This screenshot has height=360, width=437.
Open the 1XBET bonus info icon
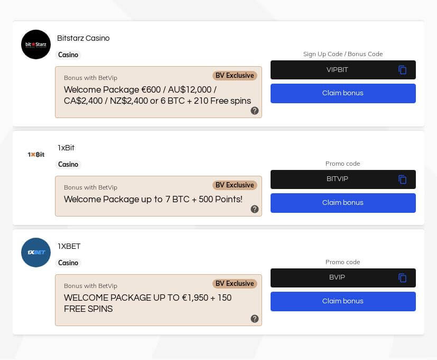[255, 319]
